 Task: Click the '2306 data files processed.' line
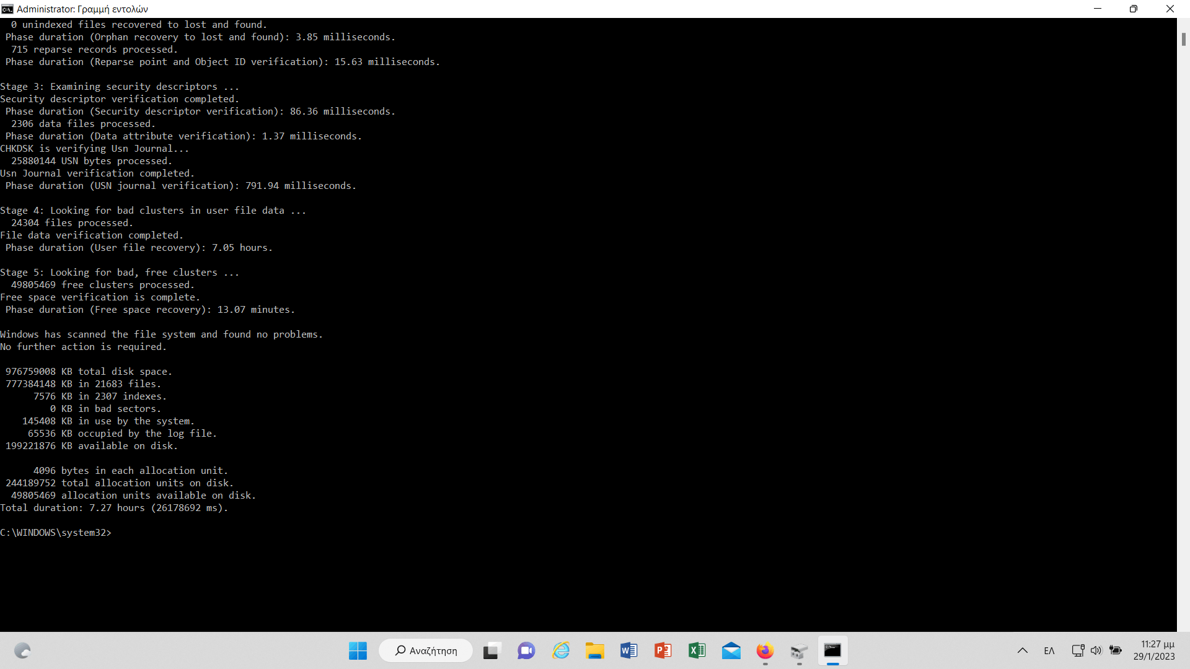click(83, 124)
